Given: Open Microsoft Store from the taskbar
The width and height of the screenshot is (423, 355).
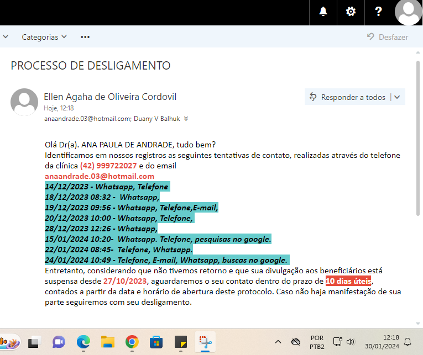Looking at the screenshot, I should 156,342.
